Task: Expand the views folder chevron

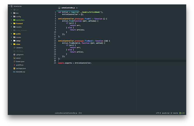Action: point(11,44)
